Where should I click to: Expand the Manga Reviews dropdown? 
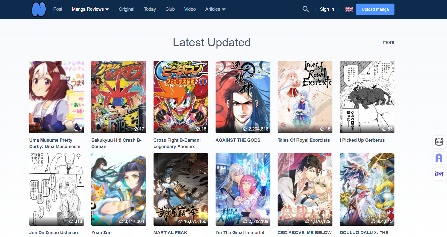click(90, 9)
